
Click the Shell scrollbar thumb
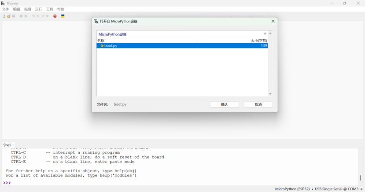pyautogui.click(x=360, y=178)
